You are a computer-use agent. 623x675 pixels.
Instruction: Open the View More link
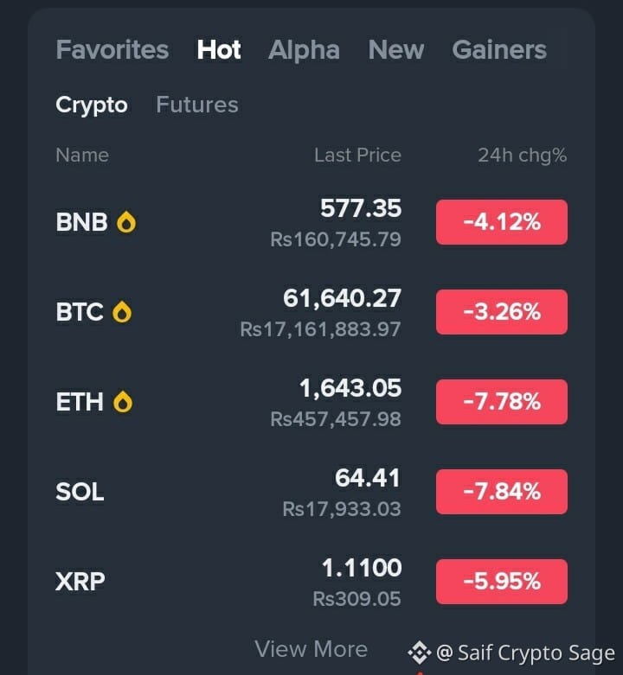pos(311,649)
